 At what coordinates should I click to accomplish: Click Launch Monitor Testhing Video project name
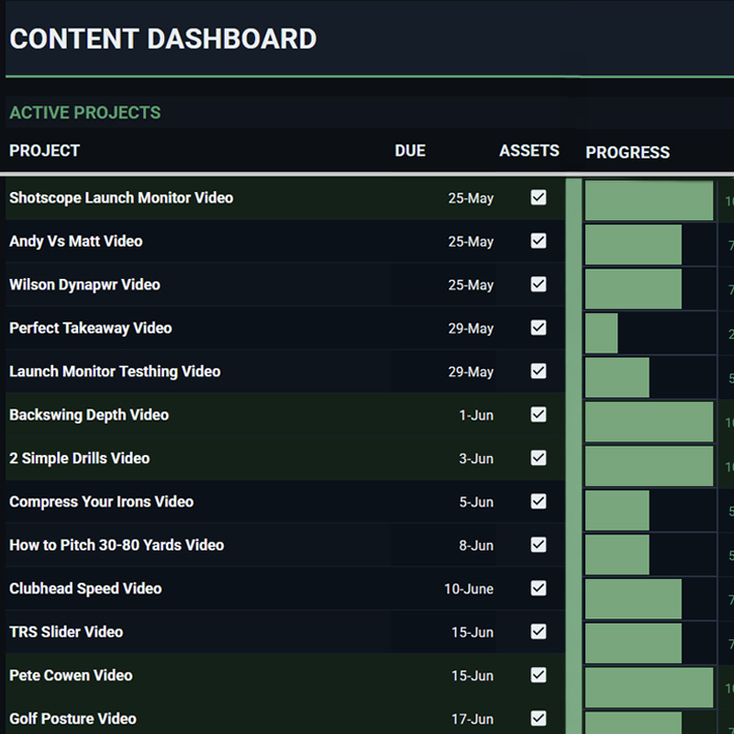pyautogui.click(x=115, y=372)
